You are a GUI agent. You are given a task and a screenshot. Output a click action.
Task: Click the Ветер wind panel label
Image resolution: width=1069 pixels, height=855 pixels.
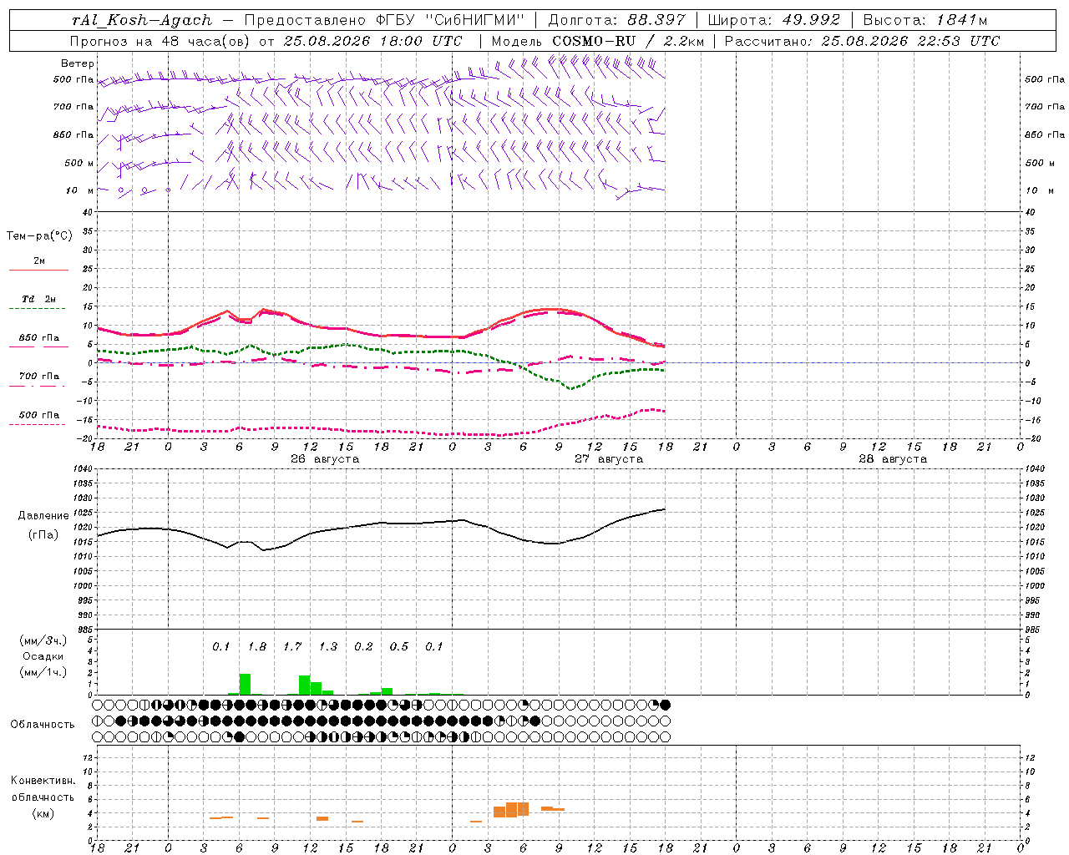click(78, 63)
